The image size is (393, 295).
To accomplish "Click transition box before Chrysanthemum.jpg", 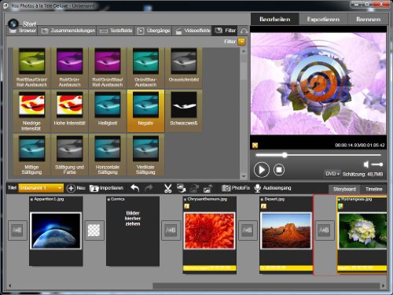I will pos(171,230).
